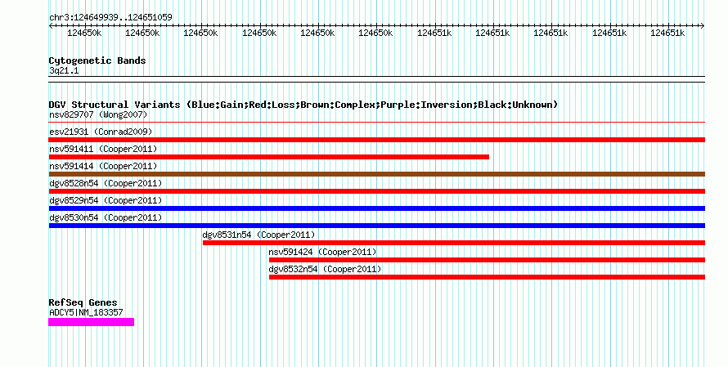Click the last 124651k ruler tick label
Viewport: 728px width, 367px height.
coord(667,34)
